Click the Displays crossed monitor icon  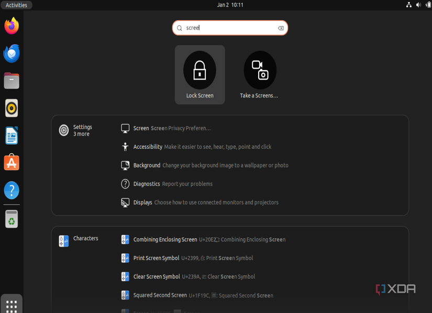point(125,203)
